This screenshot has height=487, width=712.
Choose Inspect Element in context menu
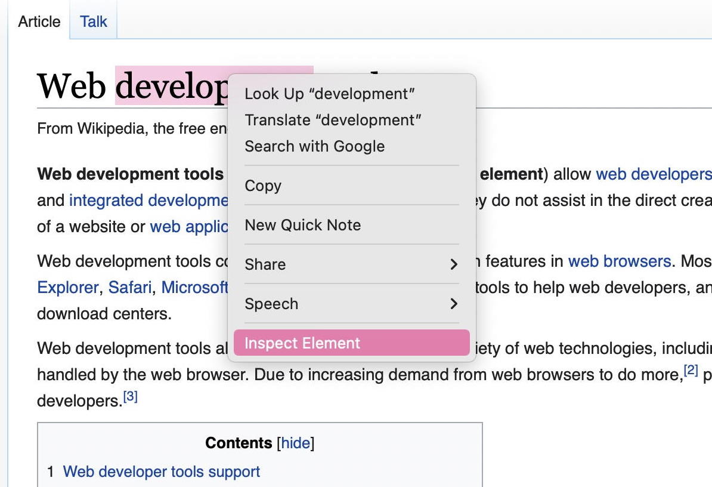pyautogui.click(x=351, y=343)
